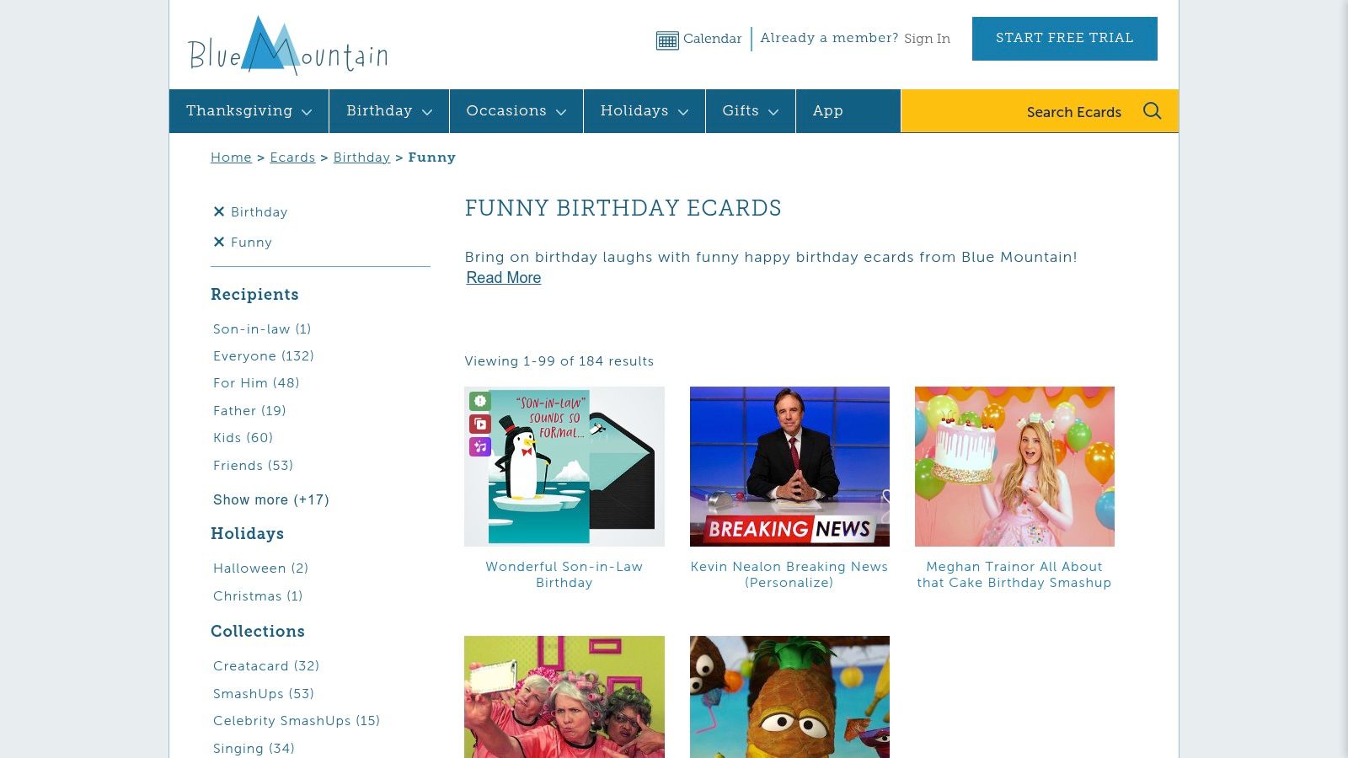
Task: Expand the Occasions dropdown chevron
Action: point(561,112)
